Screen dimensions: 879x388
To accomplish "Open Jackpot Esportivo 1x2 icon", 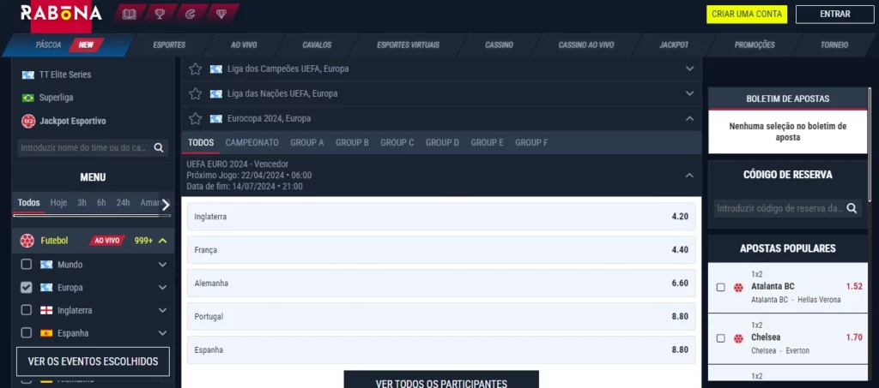I will (28, 121).
